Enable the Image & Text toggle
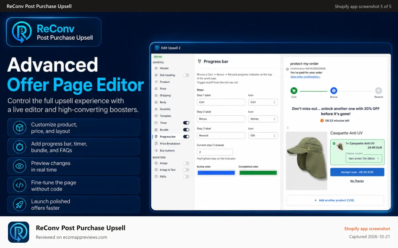 click(186, 170)
